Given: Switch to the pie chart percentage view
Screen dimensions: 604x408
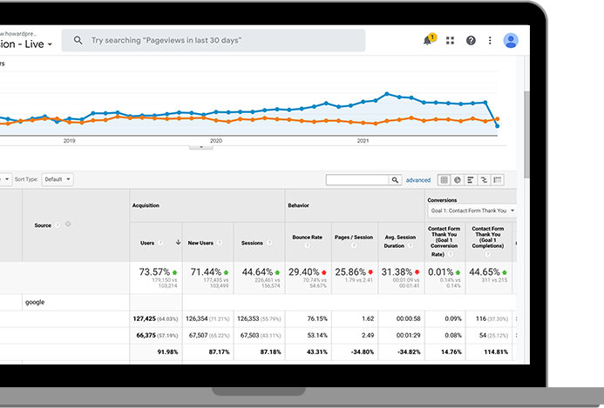Looking at the screenshot, I should pos(457,180).
